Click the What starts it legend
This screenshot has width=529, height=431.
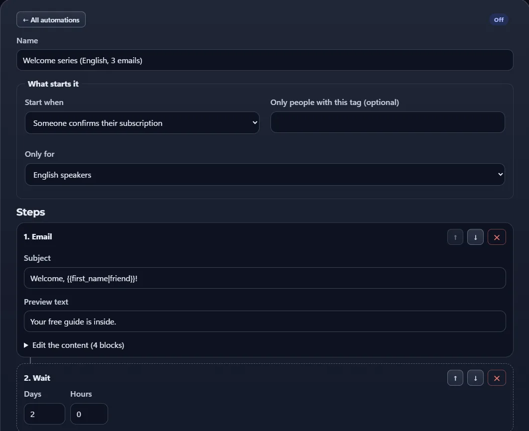click(x=53, y=84)
